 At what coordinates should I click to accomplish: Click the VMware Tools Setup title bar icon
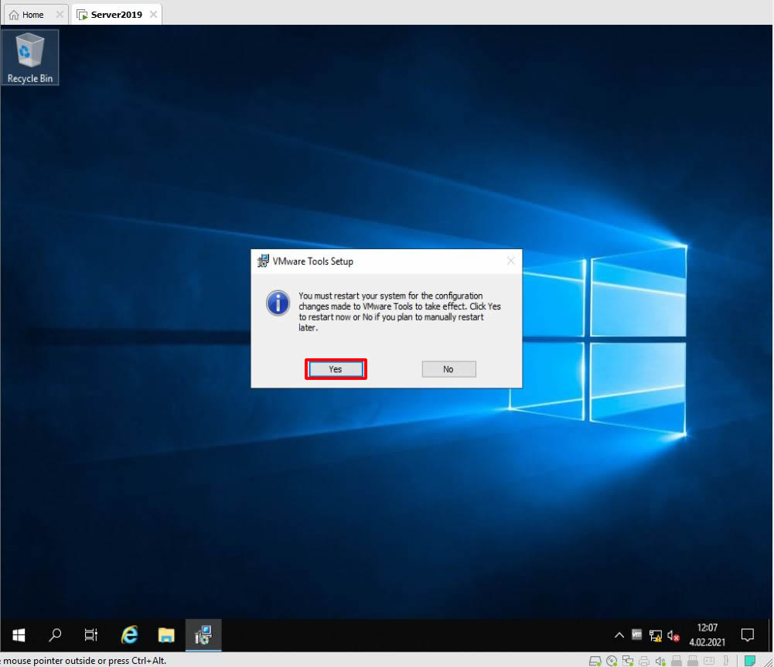coord(263,261)
